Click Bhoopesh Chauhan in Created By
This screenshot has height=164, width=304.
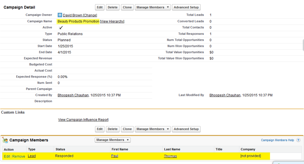pos(73,95)
